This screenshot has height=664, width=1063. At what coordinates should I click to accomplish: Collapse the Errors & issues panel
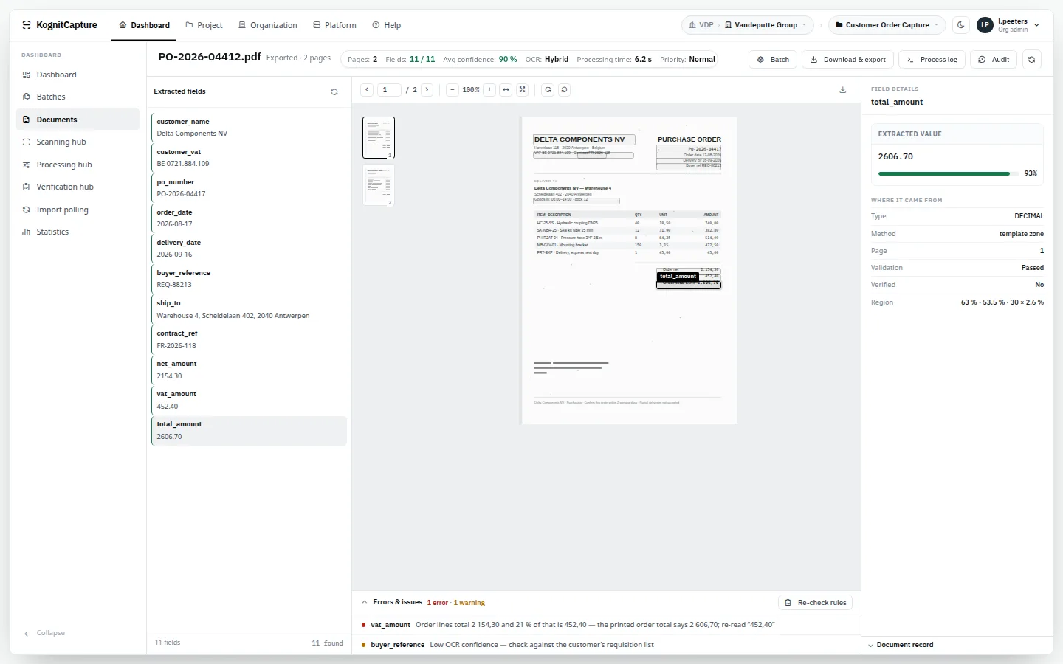click(x=365, y=602)
